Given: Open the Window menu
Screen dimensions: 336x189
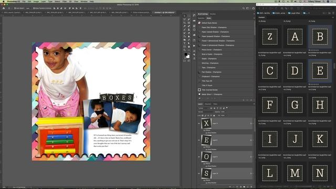Looking at the screenshot, I should [84, 1].
